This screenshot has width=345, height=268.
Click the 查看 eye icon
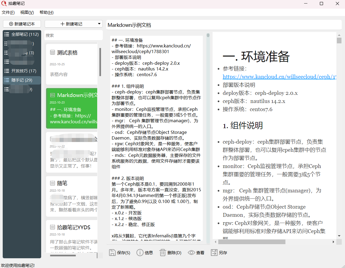coord(191,253)
